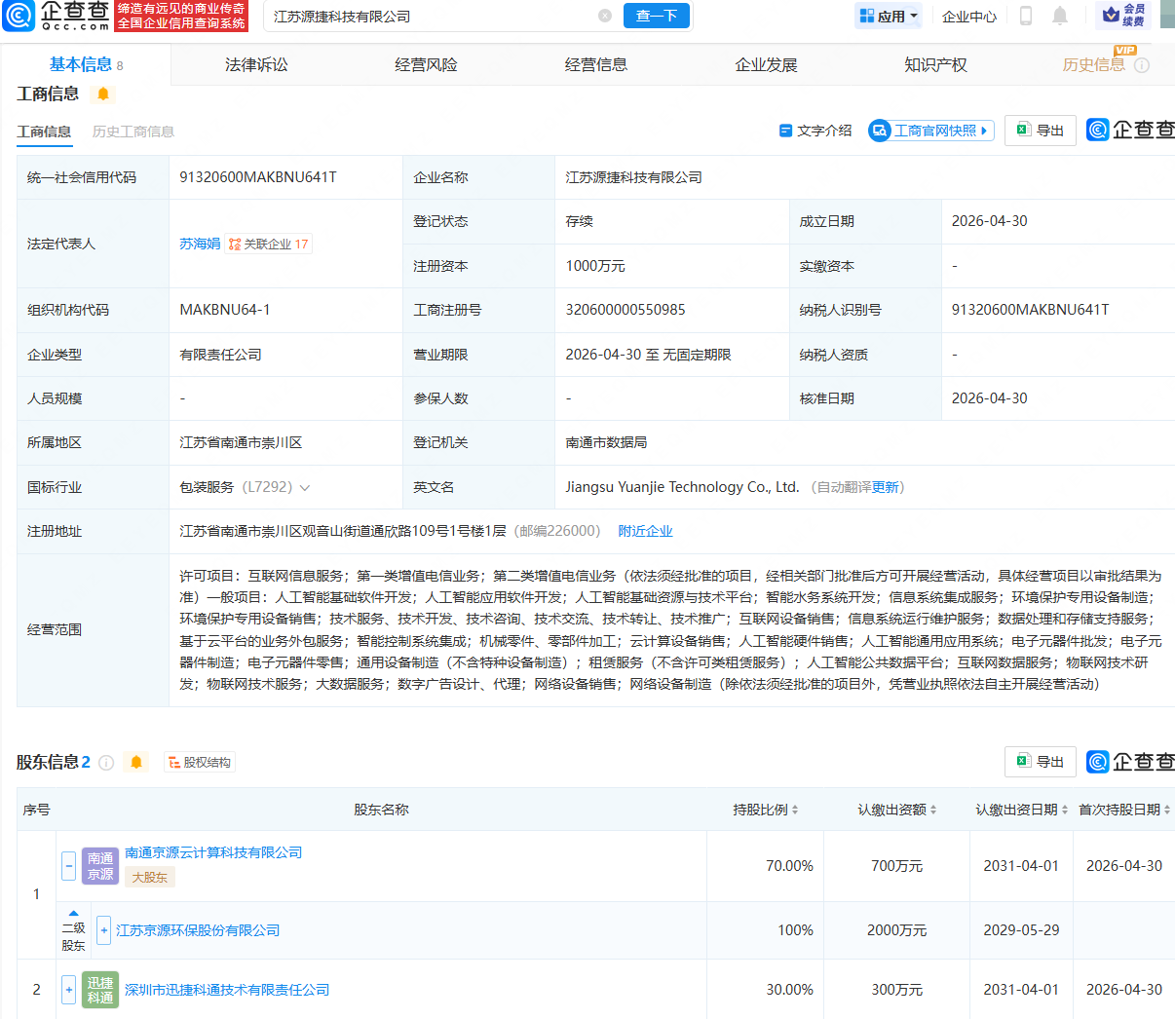Click the info icon beside 股东信息
Image resolution: width=1175 pixels, height=1019 pixels.
[x=106, y=762]
